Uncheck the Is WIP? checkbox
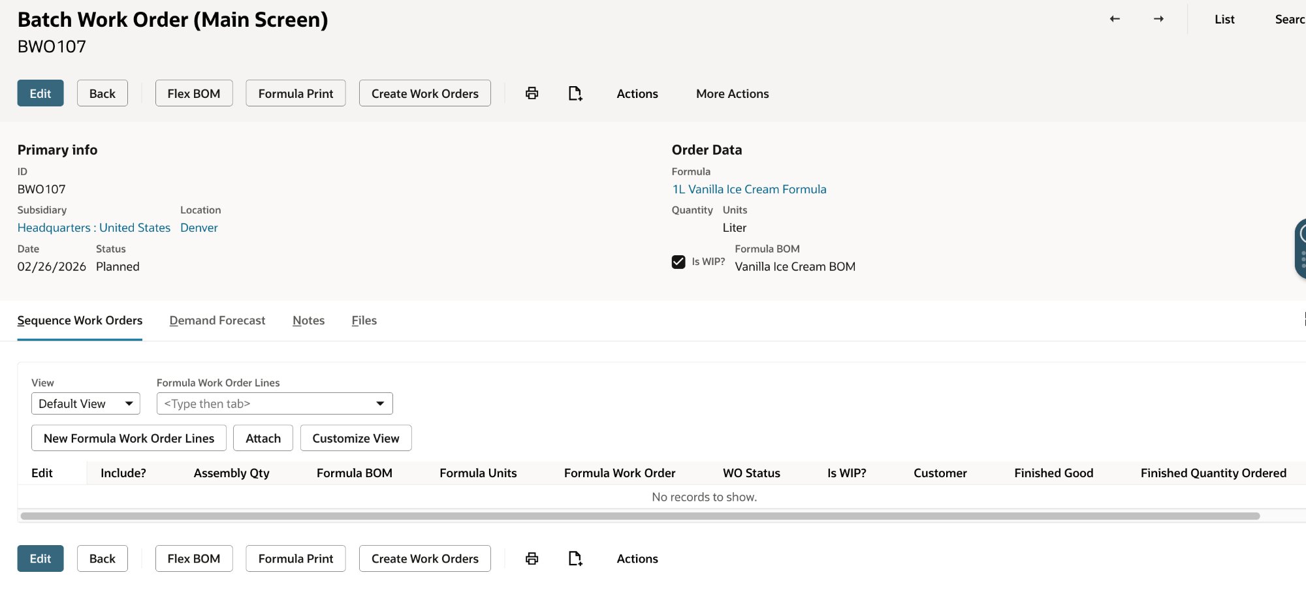Viewport: 1306px width, 613px height. pos(678,262)
